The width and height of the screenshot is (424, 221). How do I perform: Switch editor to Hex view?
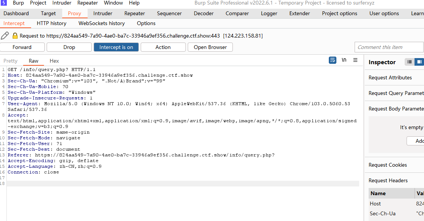click(x=54, y=61)
